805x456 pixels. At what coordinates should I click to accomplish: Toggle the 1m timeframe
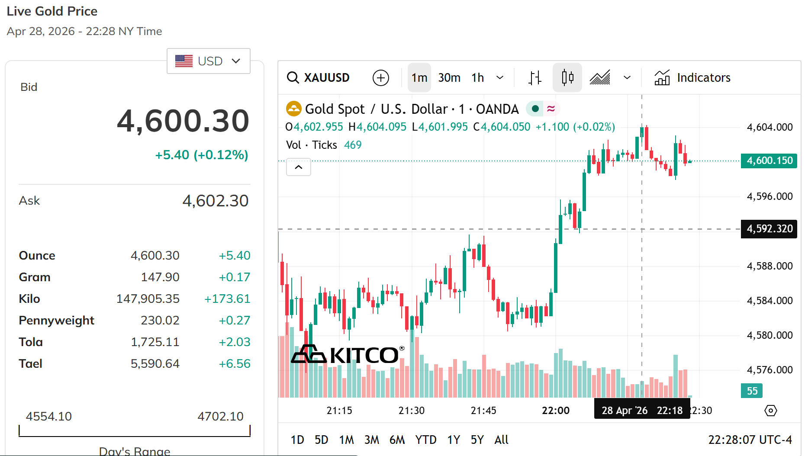(419, 78)
